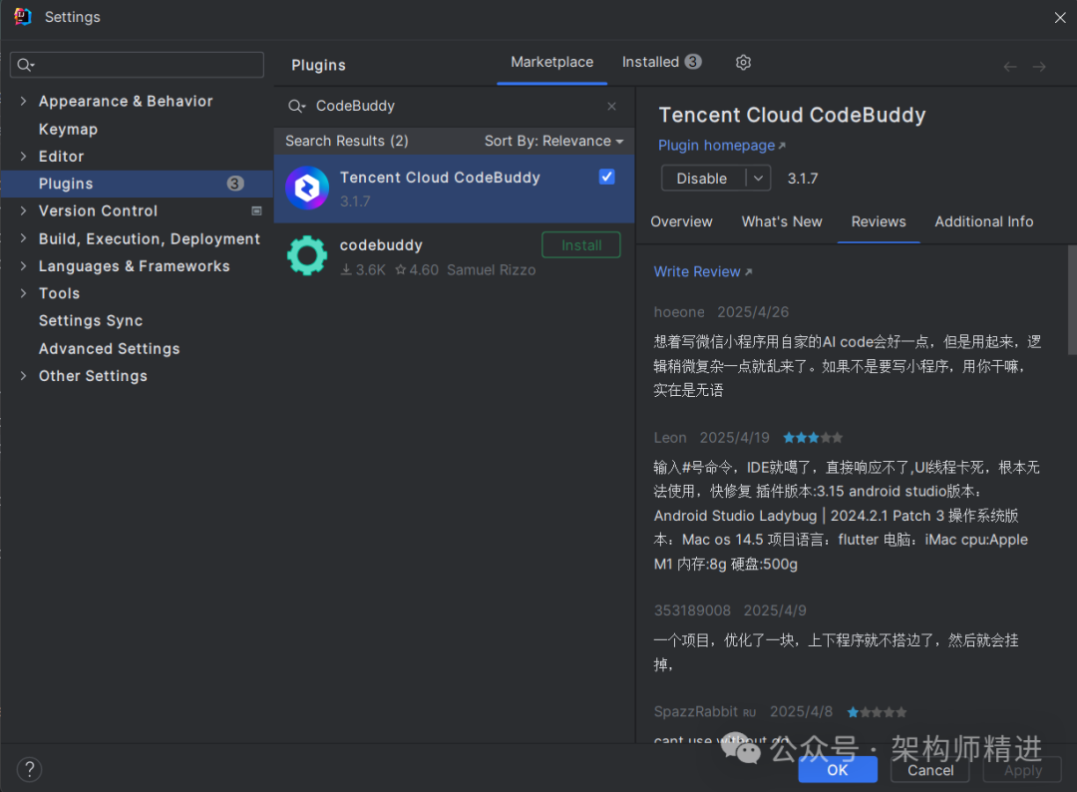
Task: Select the codebuddy search result row
Action: coord(454,256)
